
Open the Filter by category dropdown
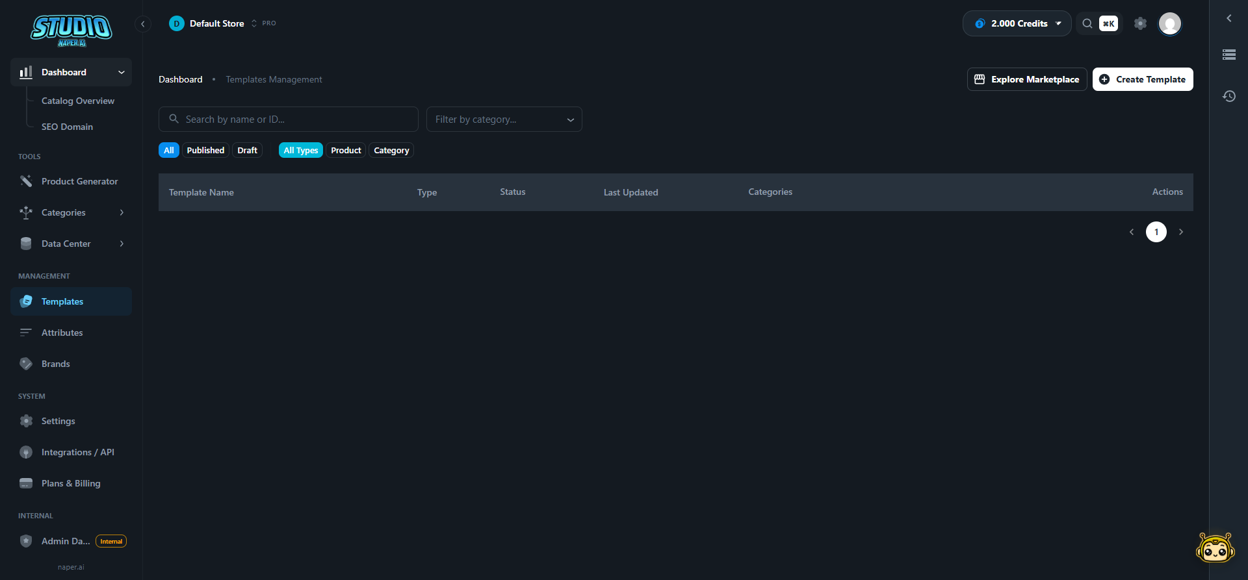tap(504, 120)
